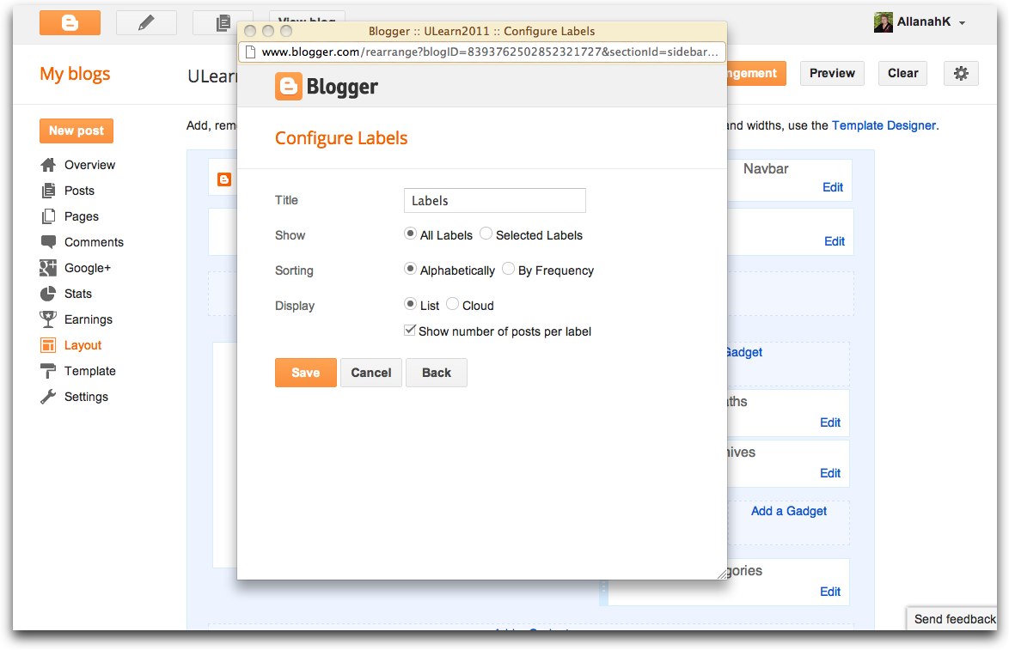Switch Display to Cloud
The width and height of the screenshot is (1009, 650).
pyautogui.click(x=452, y=304)
